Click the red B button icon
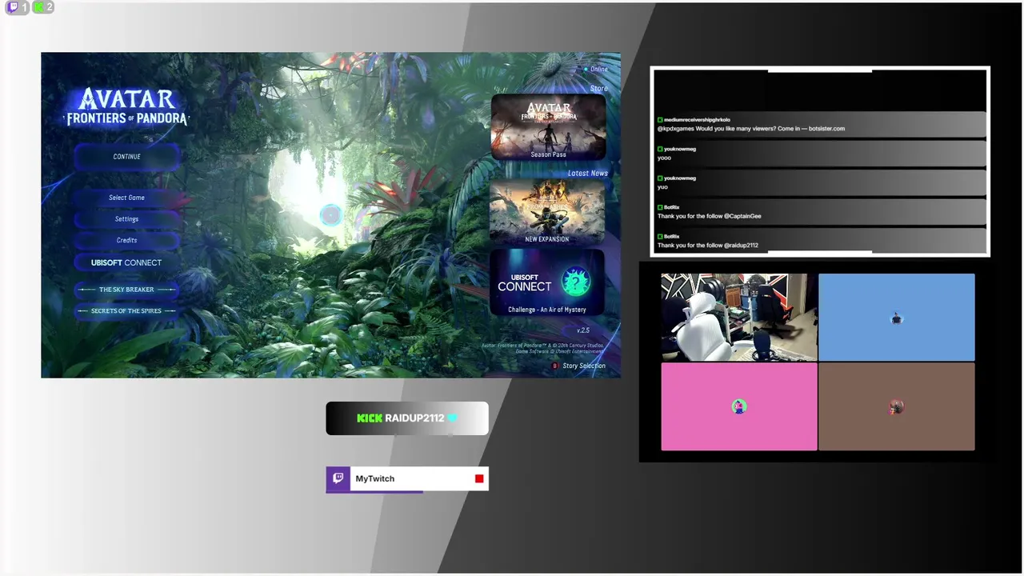 (x=555, y=366)
